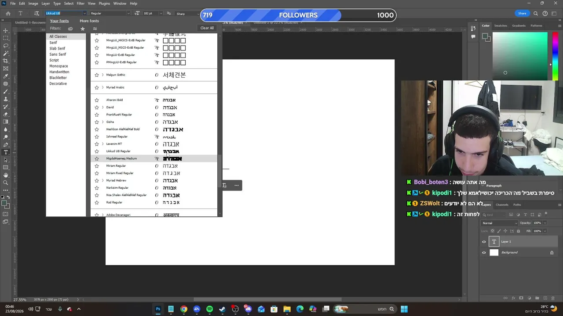Favorite the Narkisim Regular font star

tap(97, 188)
